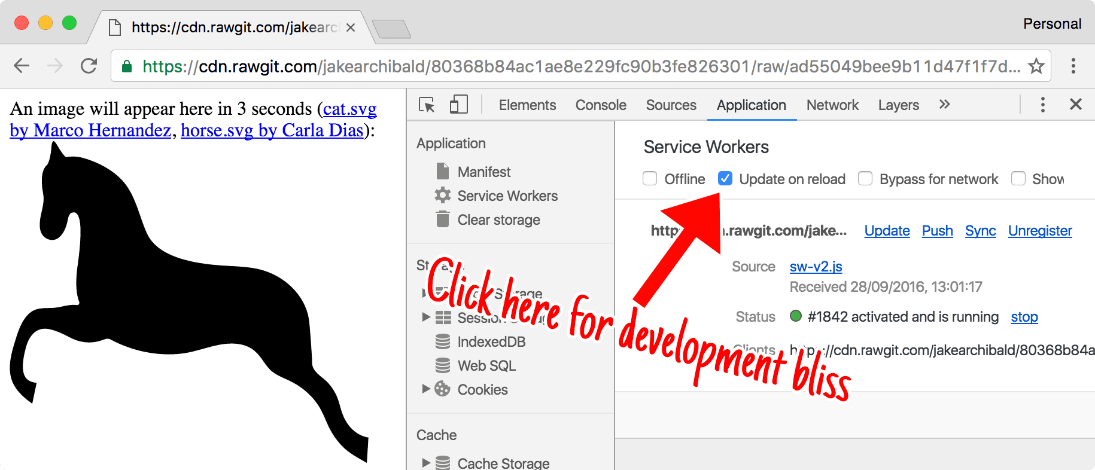
Task: Open Chrome's three-dot menu
Action: point(1073,66)
